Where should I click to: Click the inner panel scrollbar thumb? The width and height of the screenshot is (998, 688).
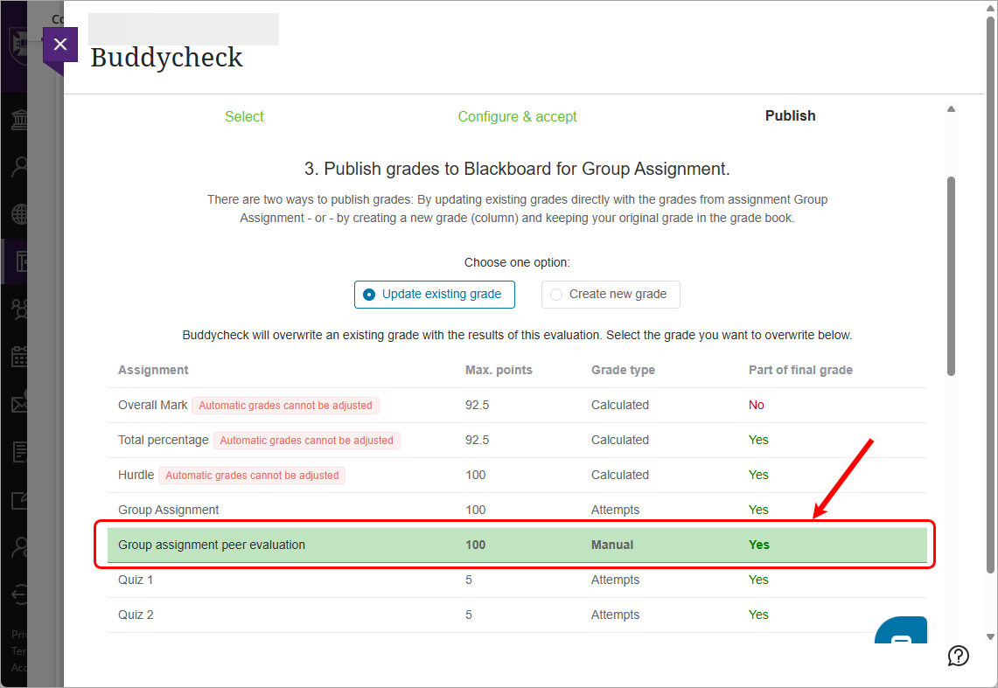[x=951, y=276]
